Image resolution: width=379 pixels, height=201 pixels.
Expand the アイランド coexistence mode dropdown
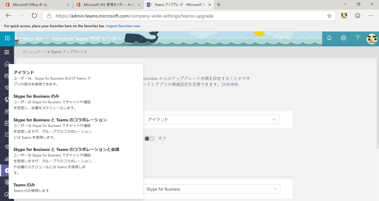(211, 119)
